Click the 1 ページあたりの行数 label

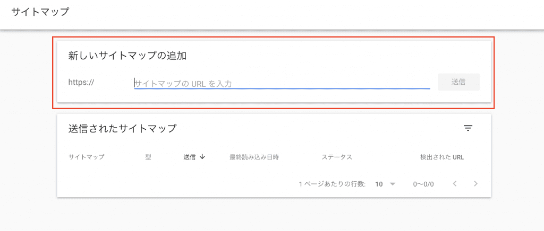click(x=332, y=184)
